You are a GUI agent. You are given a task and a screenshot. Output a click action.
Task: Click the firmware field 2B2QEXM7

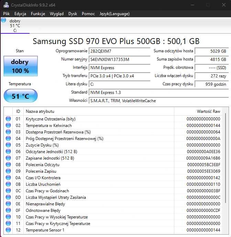[x=120, y=51]
